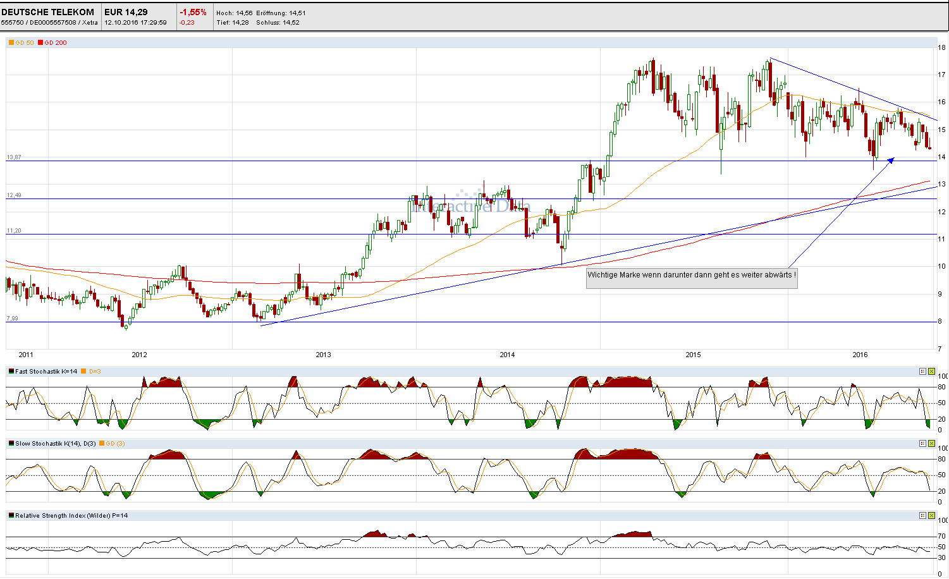Click the '12,49' support level label
This screenshot has height=579, width=949.
point(14,195)
